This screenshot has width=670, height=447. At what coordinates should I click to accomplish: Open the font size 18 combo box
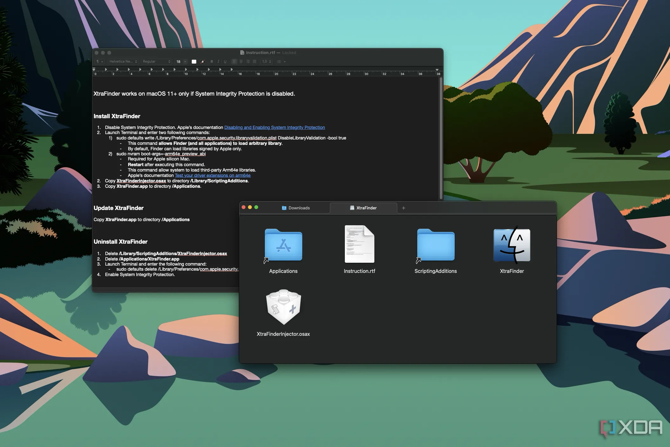pyautogui.click(x=181, y=62)
